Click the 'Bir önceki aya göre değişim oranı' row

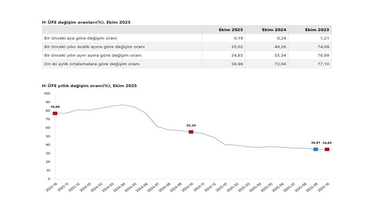pos(80,38)
